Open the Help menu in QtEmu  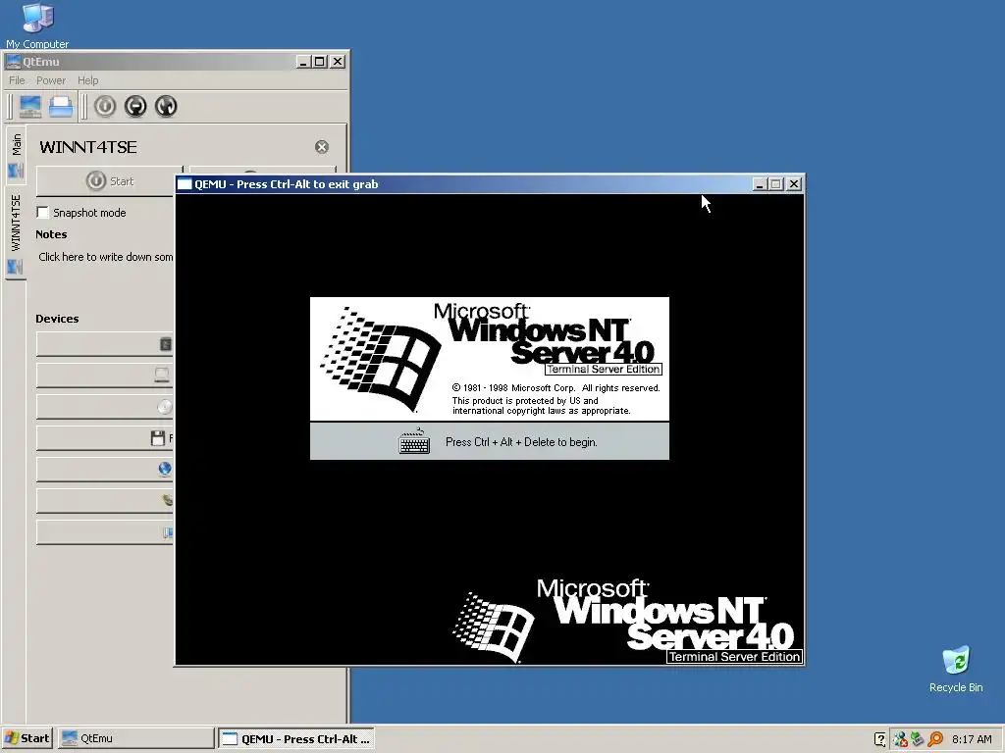pos(87,80)
